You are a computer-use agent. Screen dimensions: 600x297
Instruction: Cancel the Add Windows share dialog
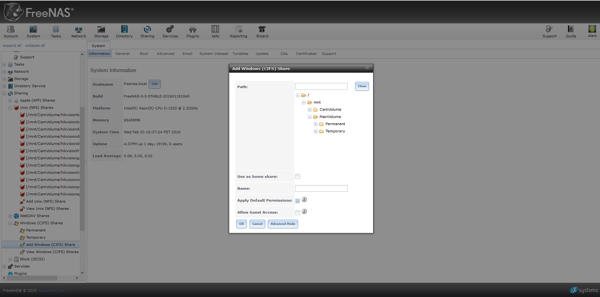click(x=257, y=224)
